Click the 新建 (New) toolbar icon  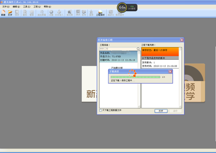[x=3, y=13]
